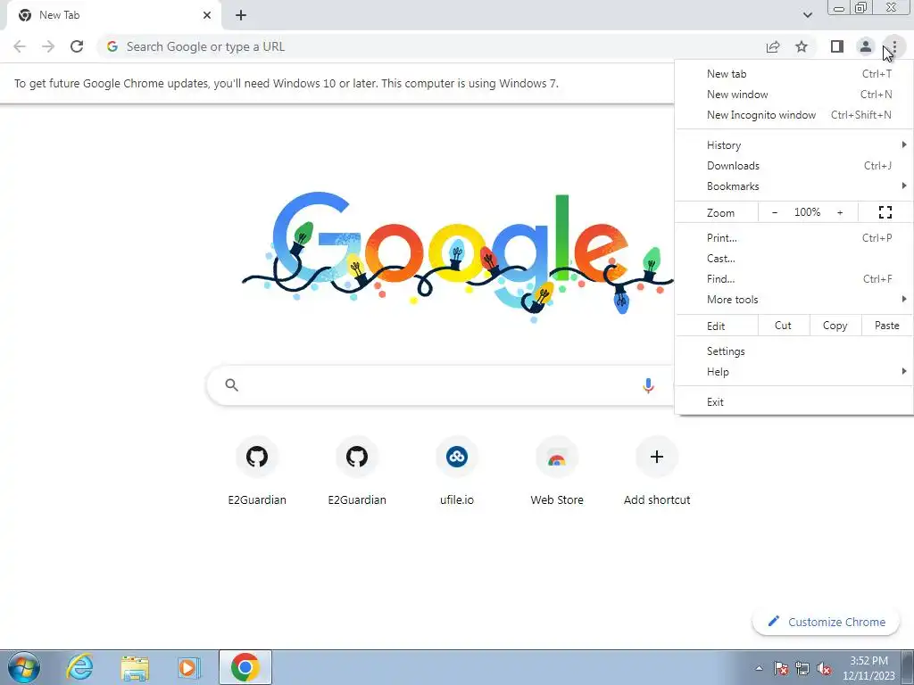The image size is (914, 685).
Task: Bookmark this tab with the star icon
Action: [802, 46]
